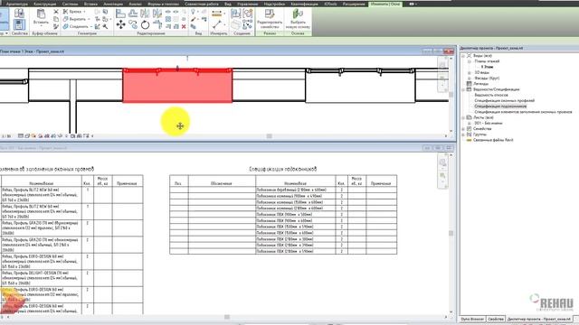579x325 pixels.
Task: Open the Управление ribbon tab
Action: (247, 4)
